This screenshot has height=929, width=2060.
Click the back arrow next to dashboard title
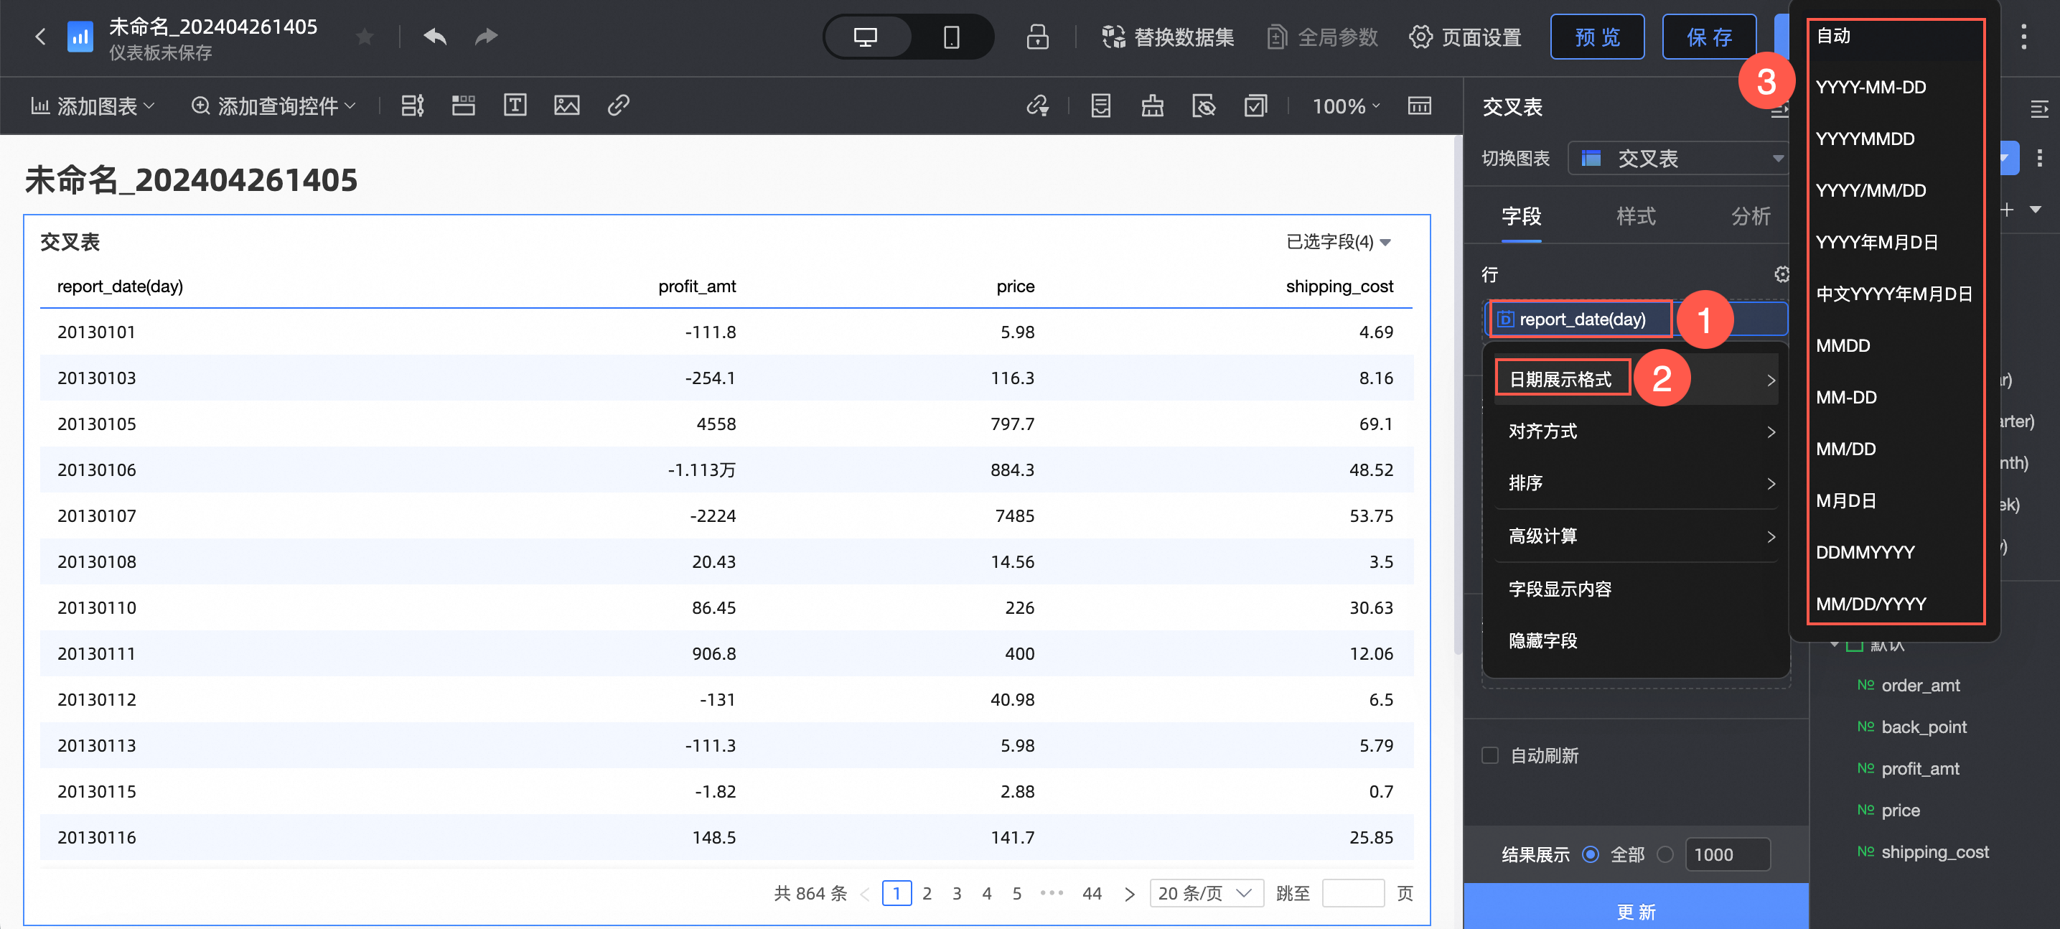pyautogui.click(x=40, y=37)
